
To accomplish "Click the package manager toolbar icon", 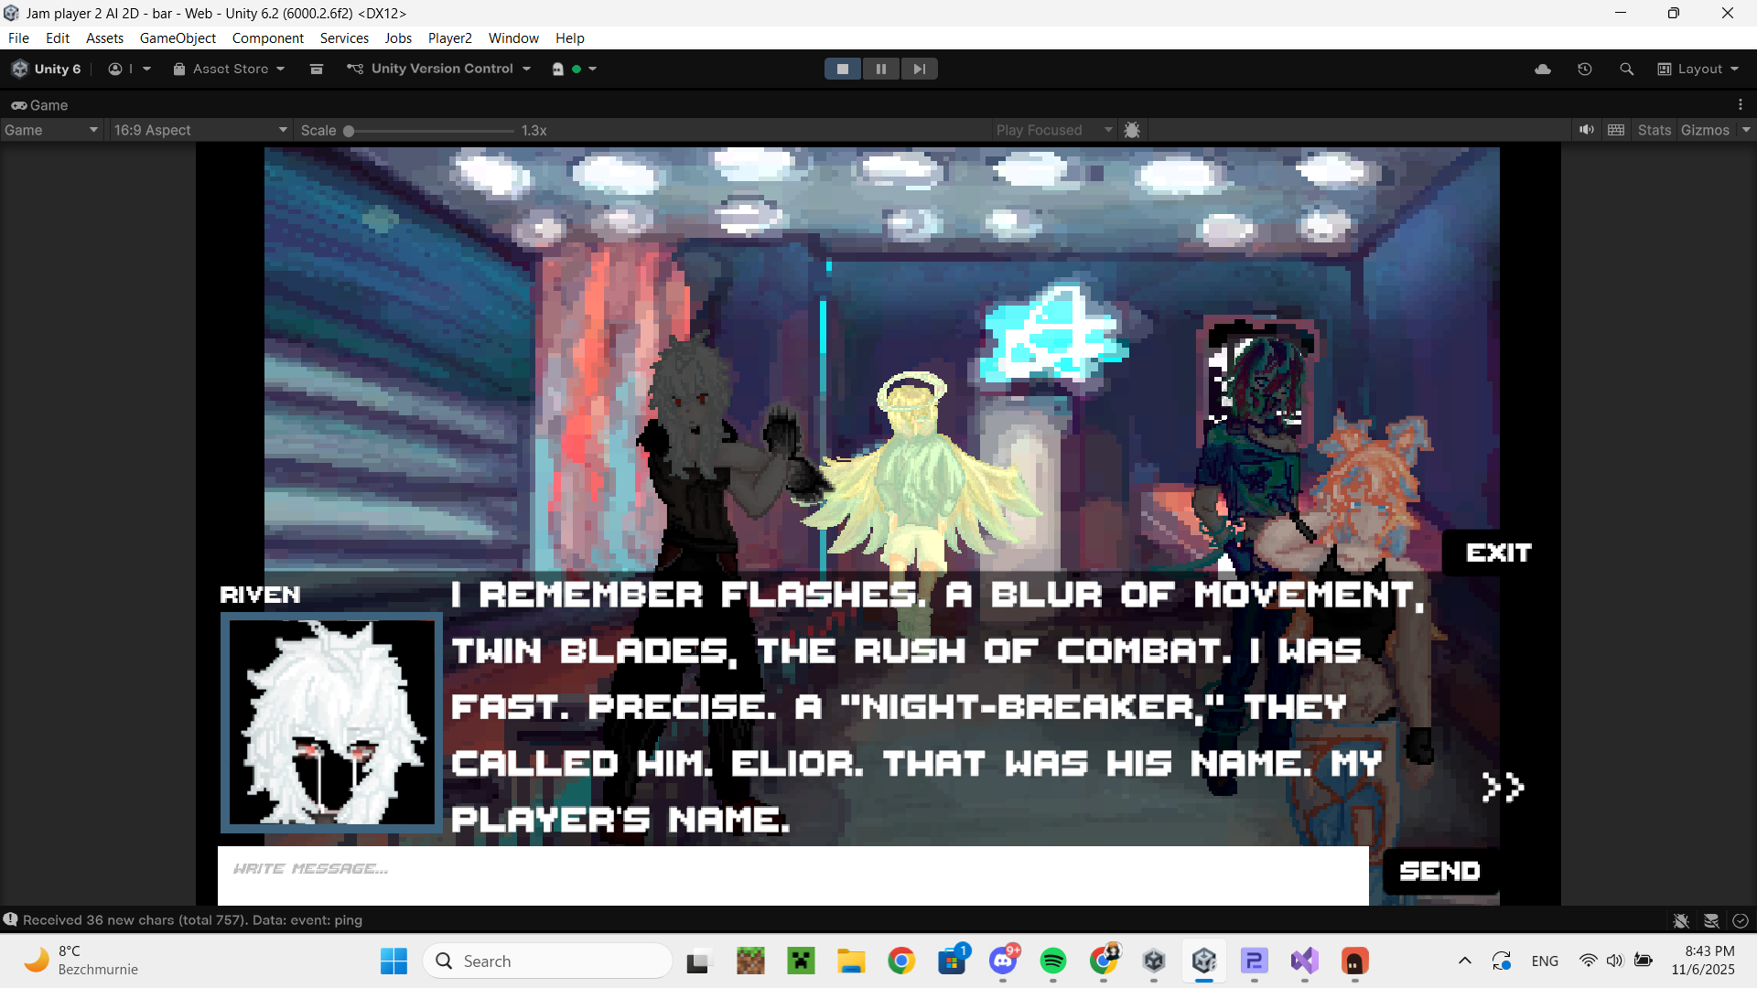I will [x=317, y=70].
